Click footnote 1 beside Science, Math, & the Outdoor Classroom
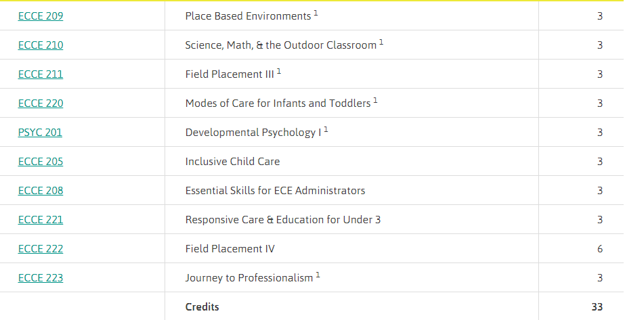This screenshot has height=320, width=625. [x=381, y=42]
